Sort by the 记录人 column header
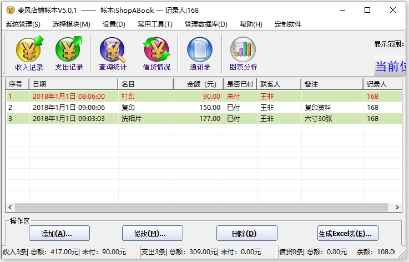Screen dimensions: 409x262 pyautogui.click(x=382, y=84)
